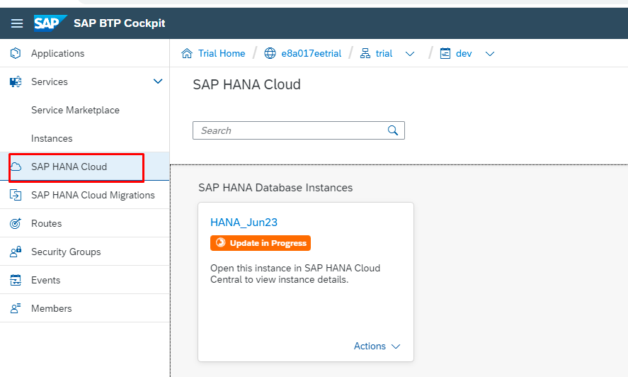Click the Events calendar icon
Image resolution: width=628 pixels, height=377 pixels.
[16, 280]
